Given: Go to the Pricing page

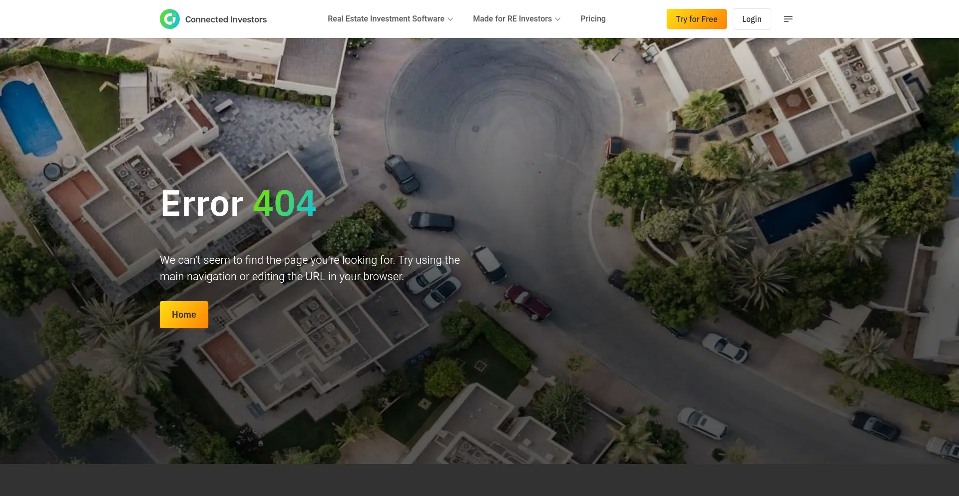Looking at the screenshot, I should coord(593,19).
